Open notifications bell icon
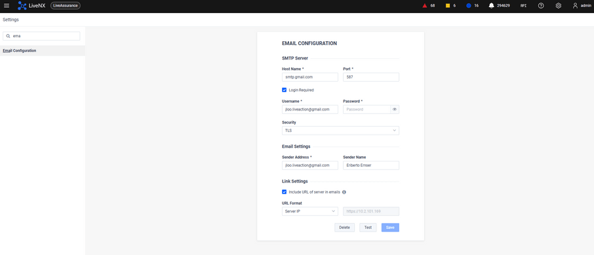This screenshot has width=594, height=255. [x=491, y=6]
